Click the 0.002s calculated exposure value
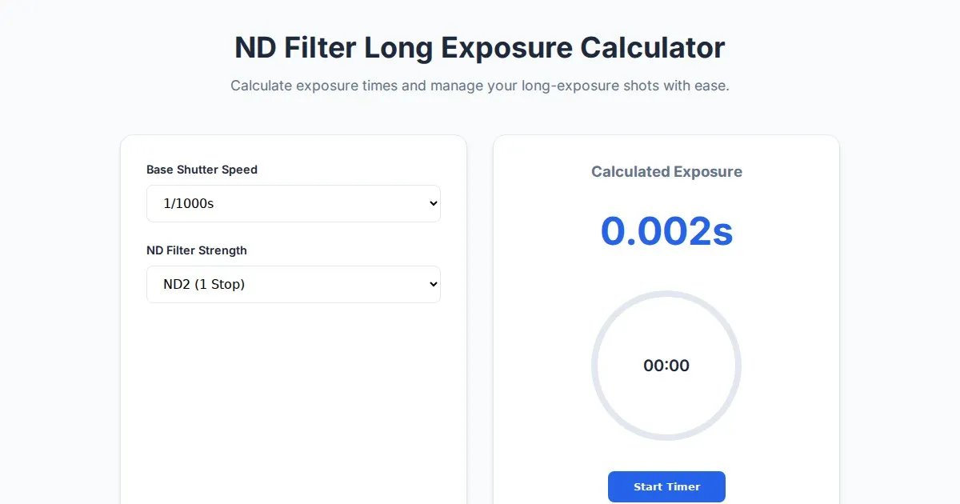Screen dimensions: 960x504 tap(666, 231)
